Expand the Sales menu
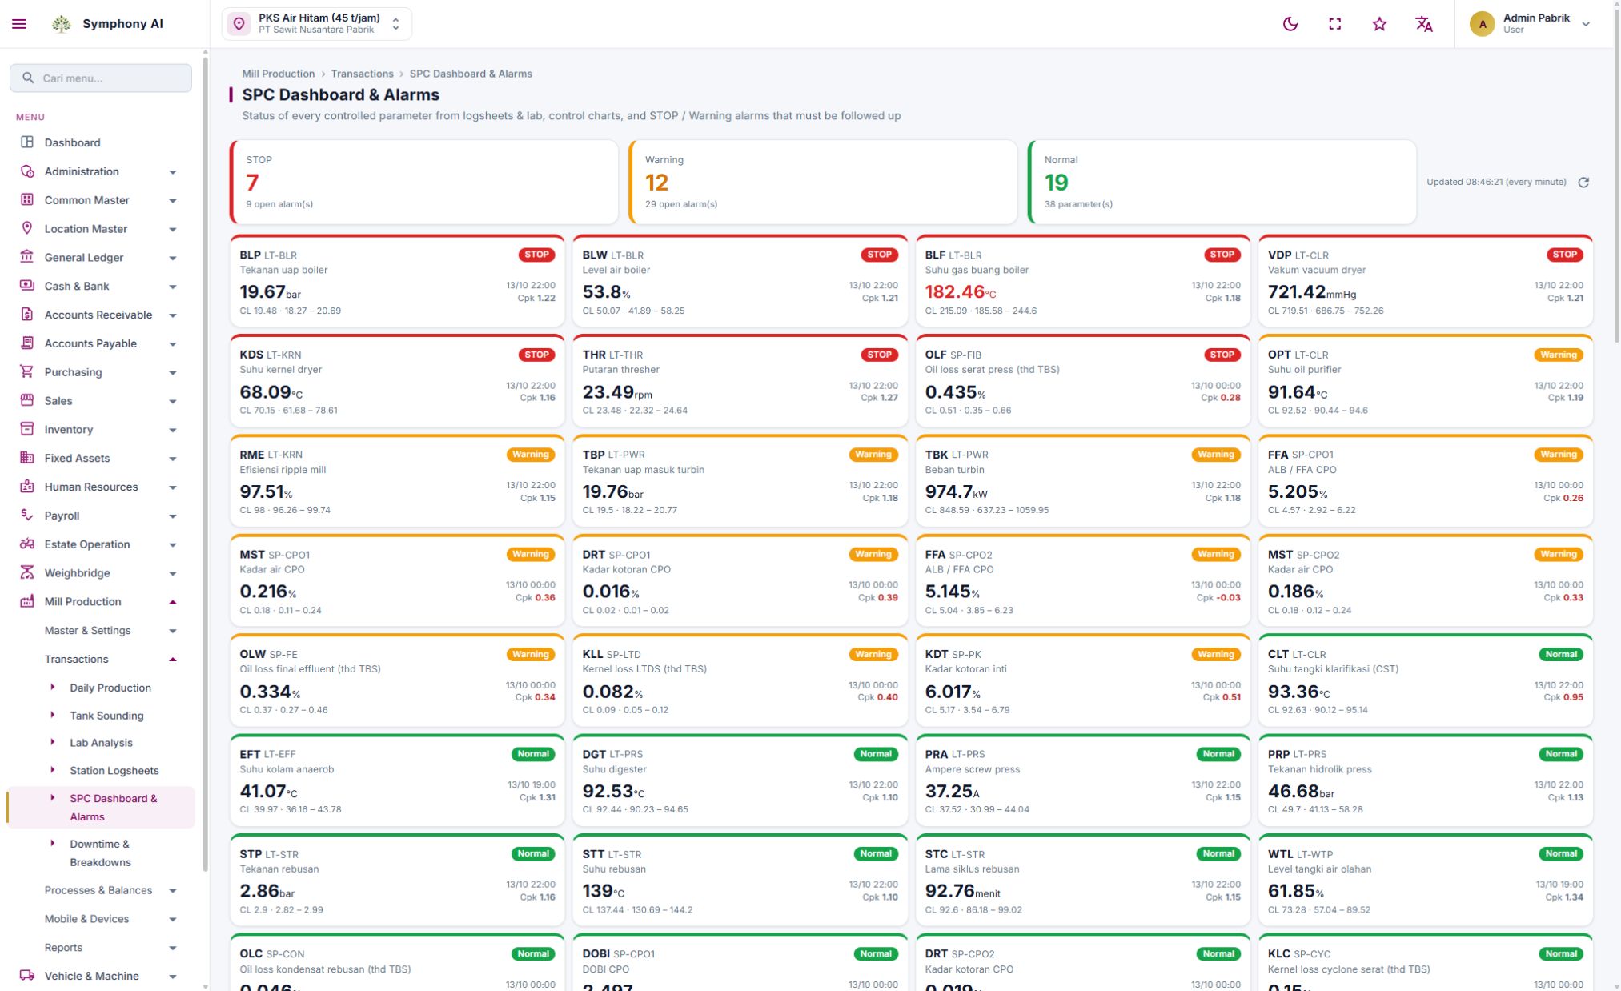This screenshot has height=991, width=1621. [x=101, y=401]
